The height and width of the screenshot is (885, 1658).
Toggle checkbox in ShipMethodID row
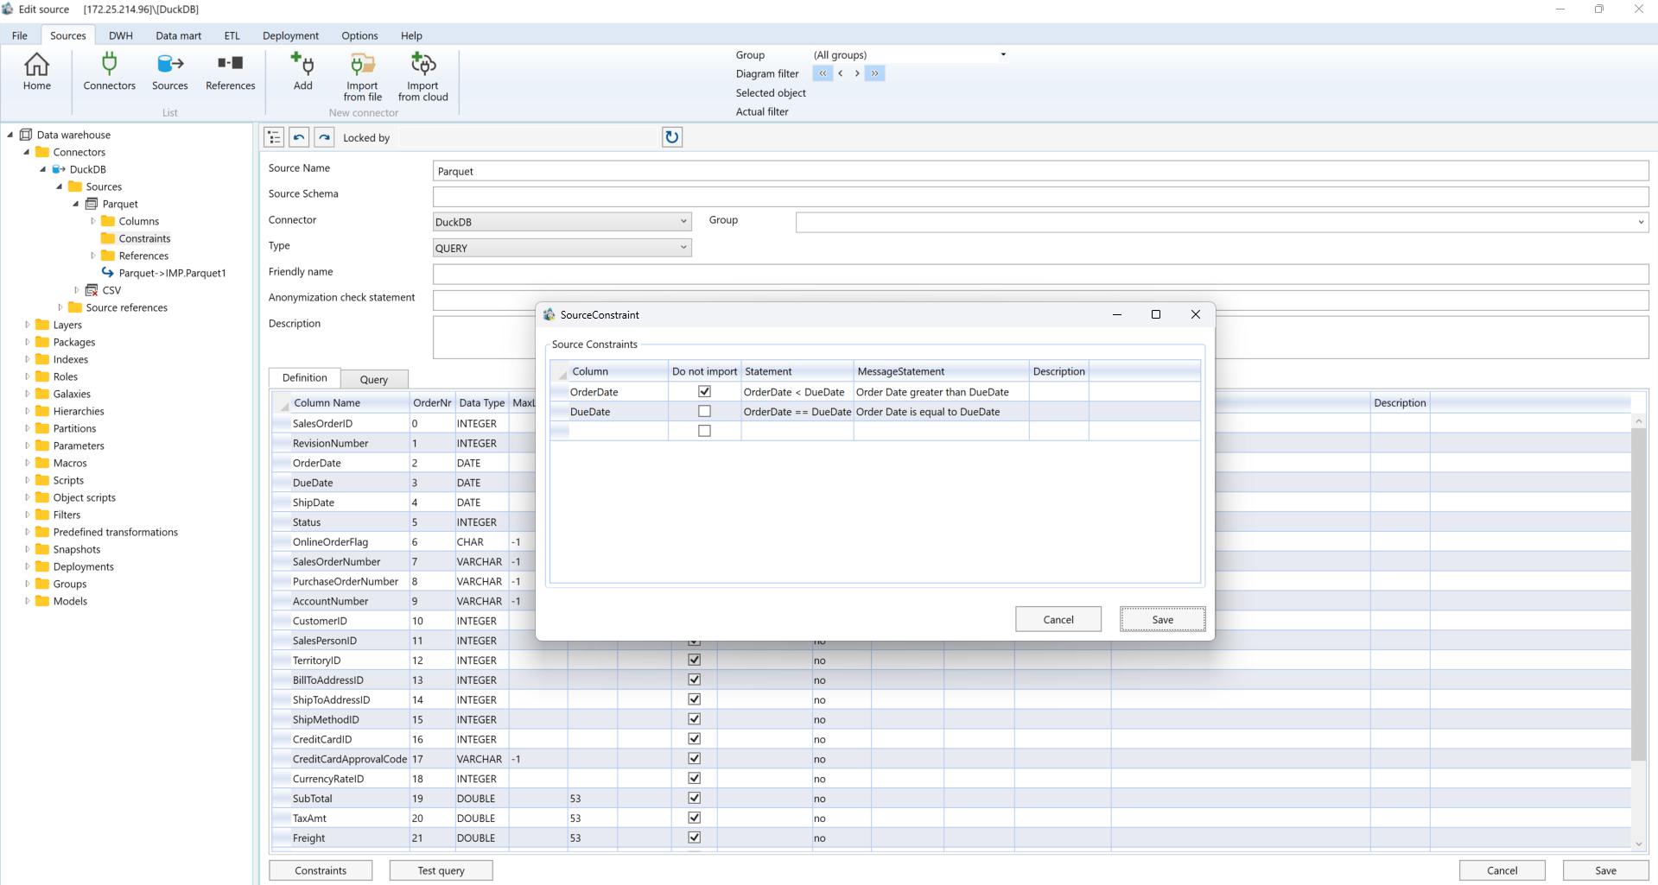coord(694,719)
